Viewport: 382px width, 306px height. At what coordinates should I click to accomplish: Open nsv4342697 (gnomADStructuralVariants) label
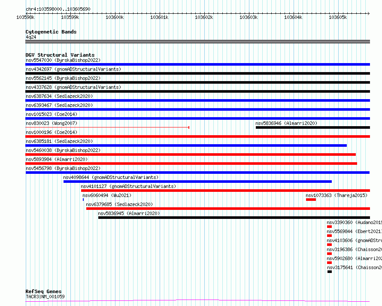73,69
